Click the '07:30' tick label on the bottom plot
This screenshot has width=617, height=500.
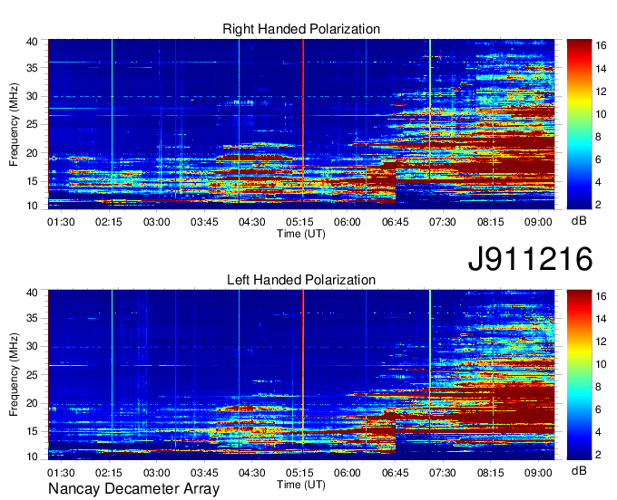[x=443, y=473]
